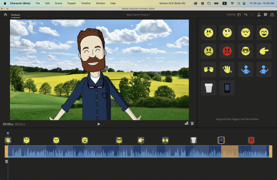Open the feedback speech bubble icon

coord(265,15)
